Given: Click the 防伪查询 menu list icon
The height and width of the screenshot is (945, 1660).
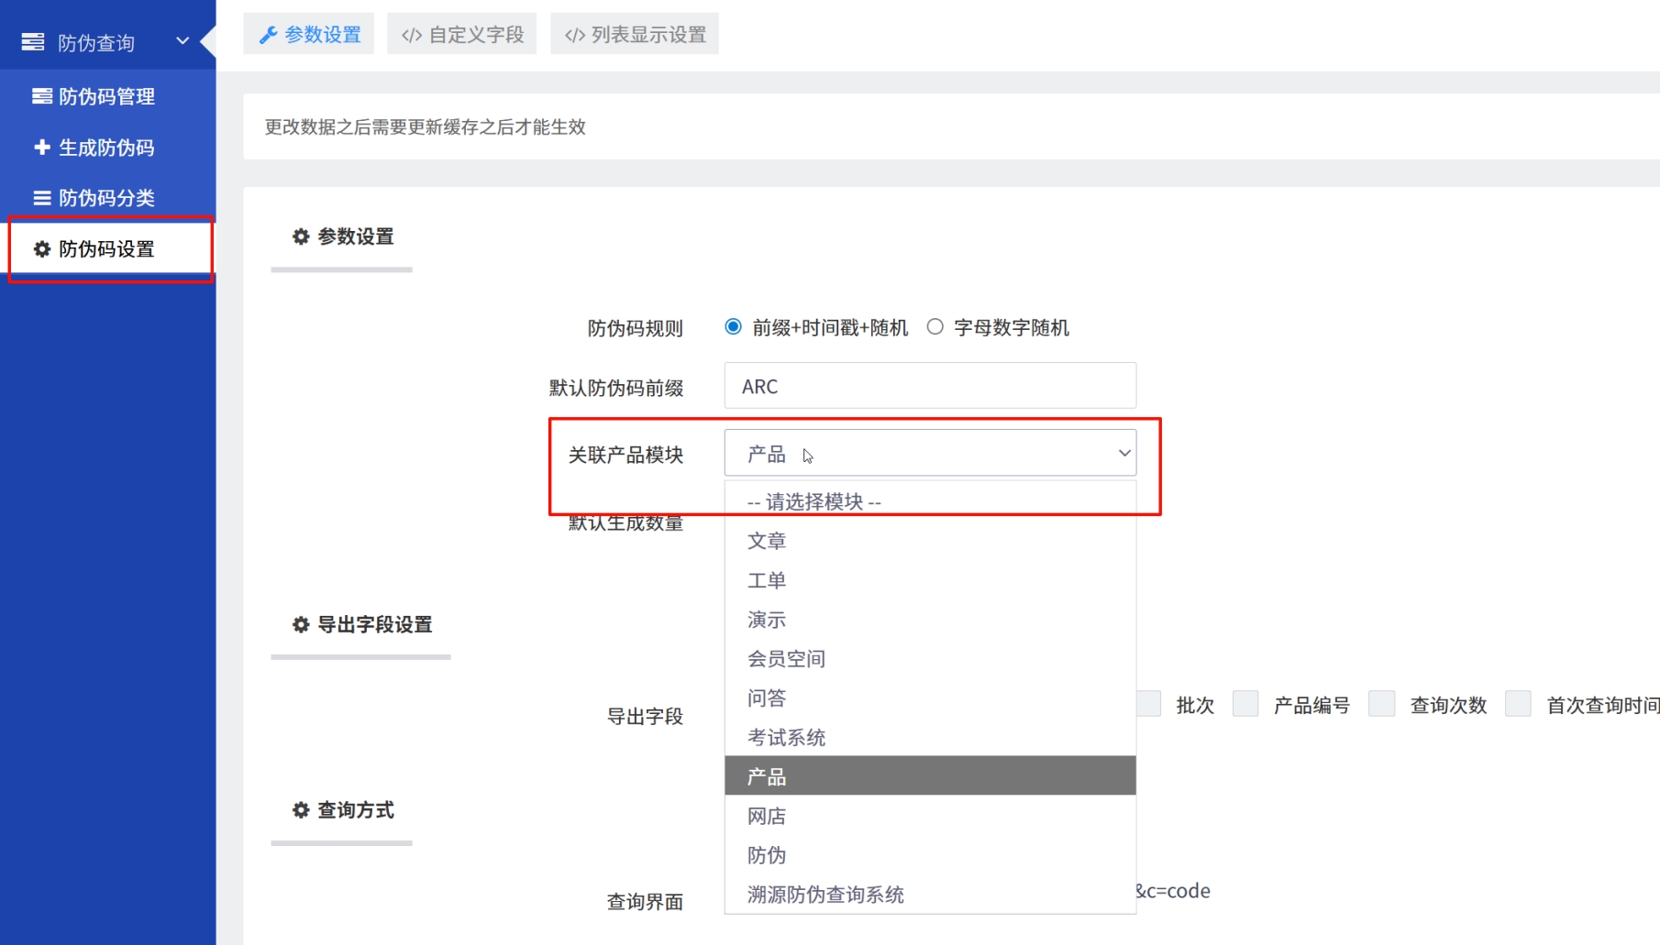Looking at the screenshot, I should pos(33,42).
